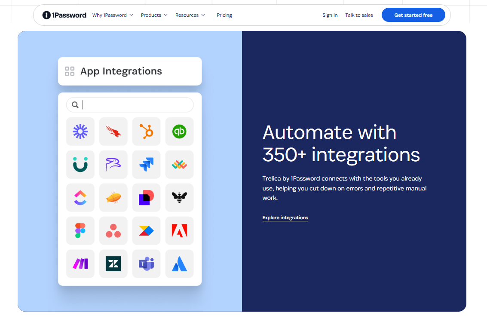Click the Get started free button
This screenshot has width=487, height=334.
point(413,15)
